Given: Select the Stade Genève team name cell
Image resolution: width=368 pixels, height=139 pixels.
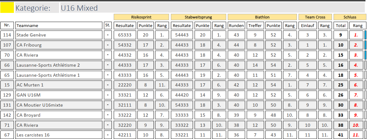Looking at the screenshot, I should (x=59, y=35).
